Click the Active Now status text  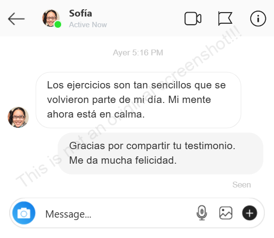[x=88, y=25]
